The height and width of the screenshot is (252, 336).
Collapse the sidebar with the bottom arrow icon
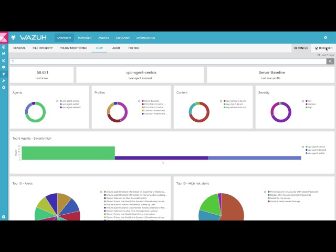tap(4, 217)
